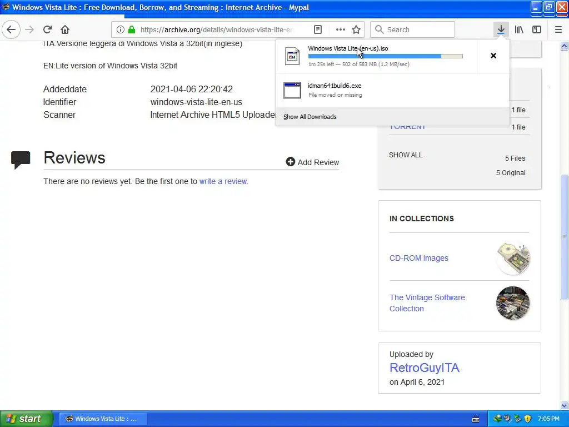Open The Vintage Software Collection link
569x427 pixels.
click(427, 303)
